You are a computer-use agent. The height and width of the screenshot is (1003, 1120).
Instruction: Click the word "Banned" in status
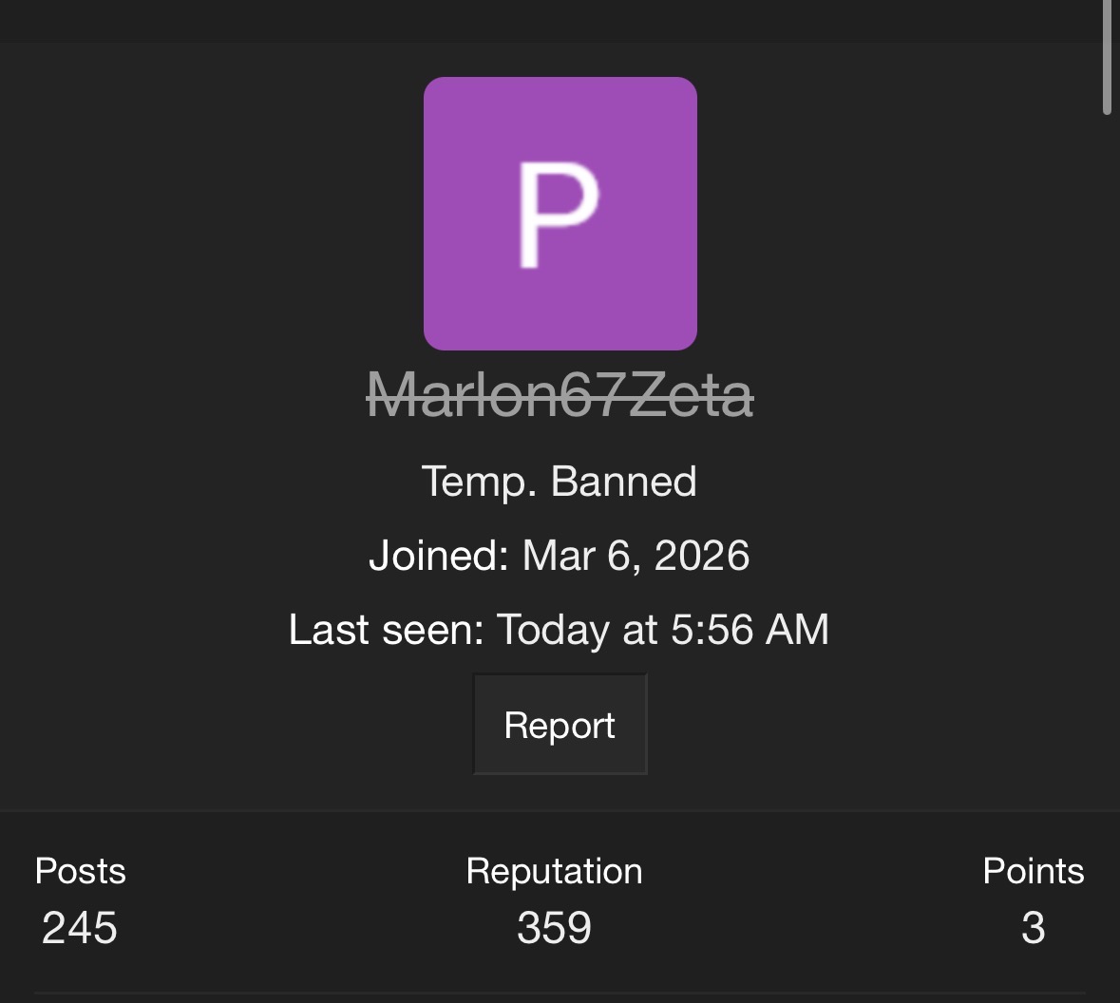pyautogui.click(x=623, y=482)
